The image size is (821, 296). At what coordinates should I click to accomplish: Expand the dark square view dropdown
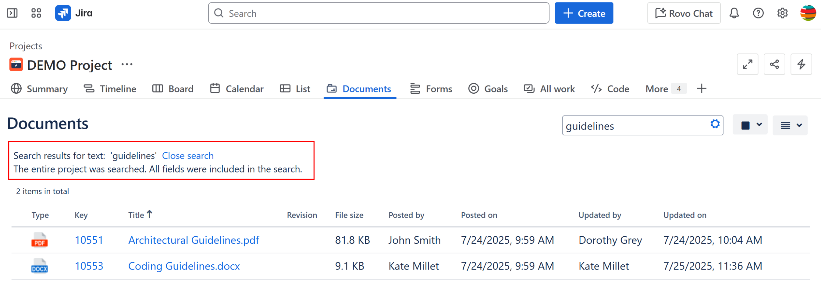click(x=750, y=125)
